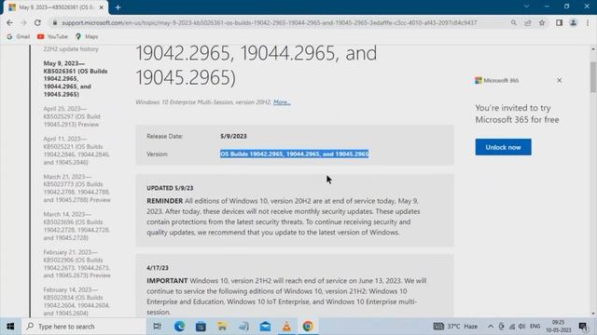The width and height of the screenshot is (597, 335).
Task: Click the highlighted OS Builds version text
Action: coord(295,154)
